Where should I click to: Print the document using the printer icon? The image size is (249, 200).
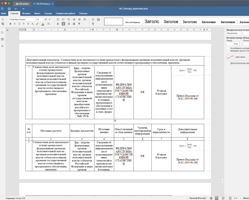[x=9, y=9]
